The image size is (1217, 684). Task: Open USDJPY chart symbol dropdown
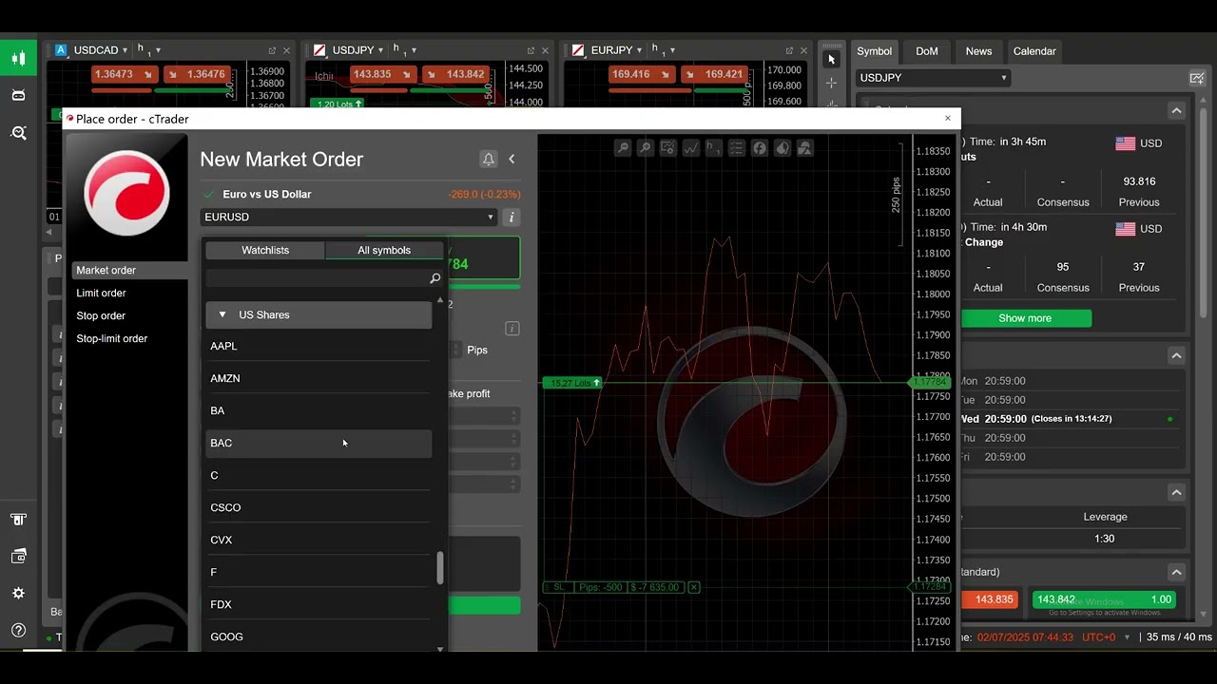tap(380, 50)
